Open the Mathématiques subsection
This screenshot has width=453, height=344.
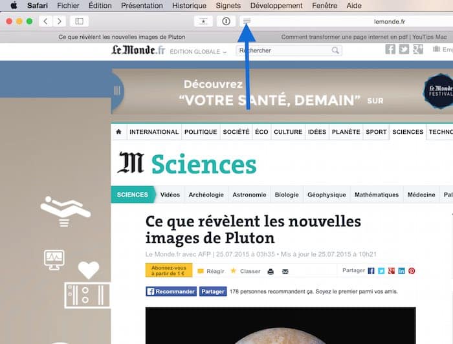377,195
